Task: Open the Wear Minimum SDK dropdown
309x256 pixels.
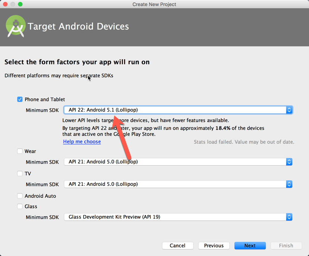Action: (x=178, y=162)
